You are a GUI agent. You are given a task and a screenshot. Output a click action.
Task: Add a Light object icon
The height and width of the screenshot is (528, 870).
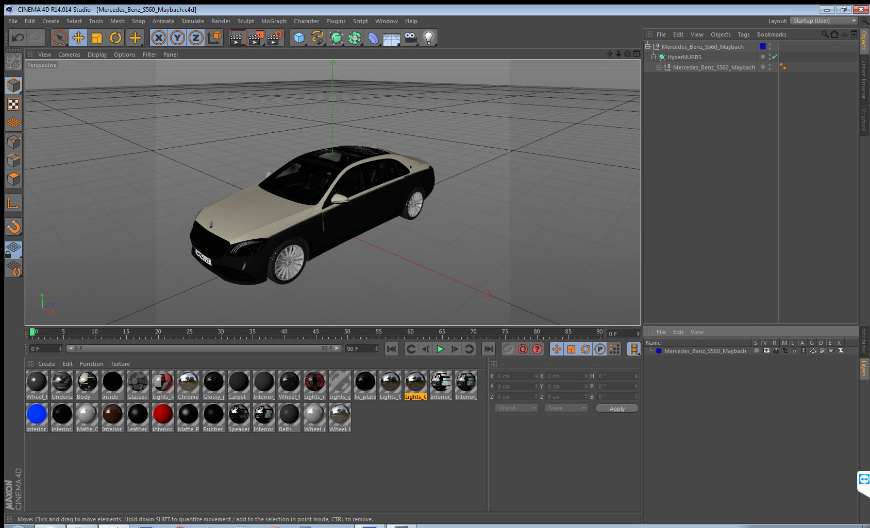(429, 38)
